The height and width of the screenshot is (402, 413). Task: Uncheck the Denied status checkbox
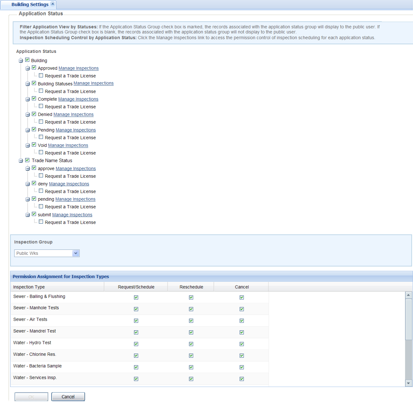coord(34,114)
